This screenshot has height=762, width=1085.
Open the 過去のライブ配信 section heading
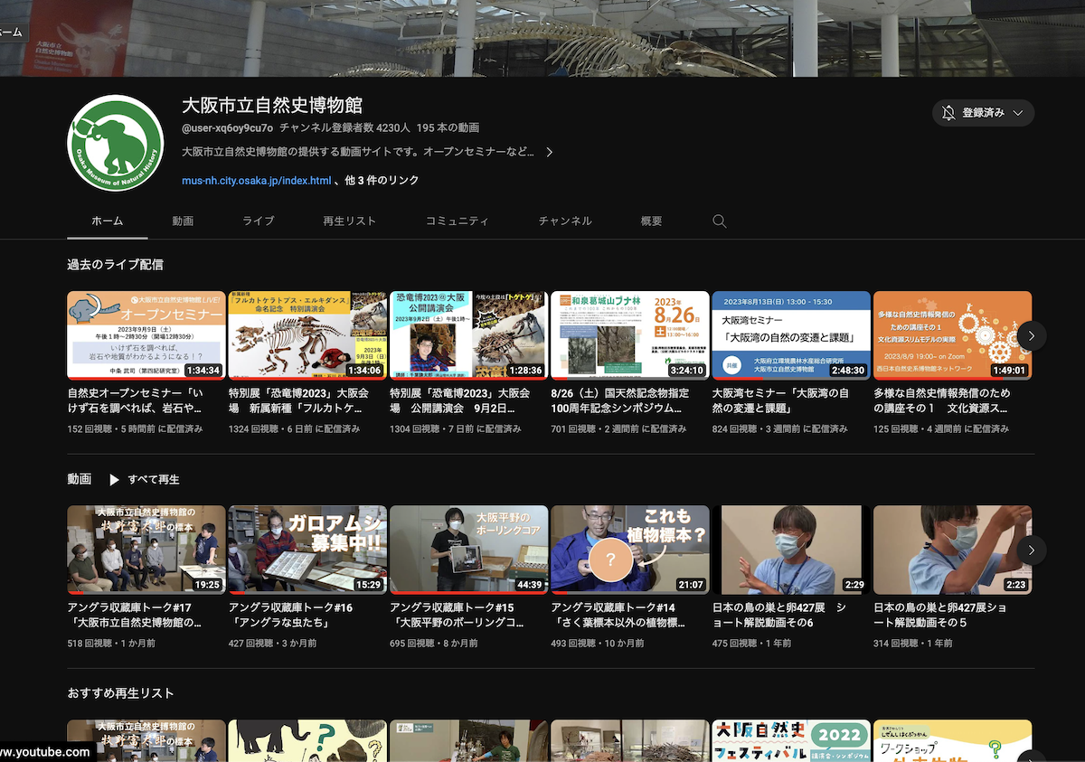115,265
